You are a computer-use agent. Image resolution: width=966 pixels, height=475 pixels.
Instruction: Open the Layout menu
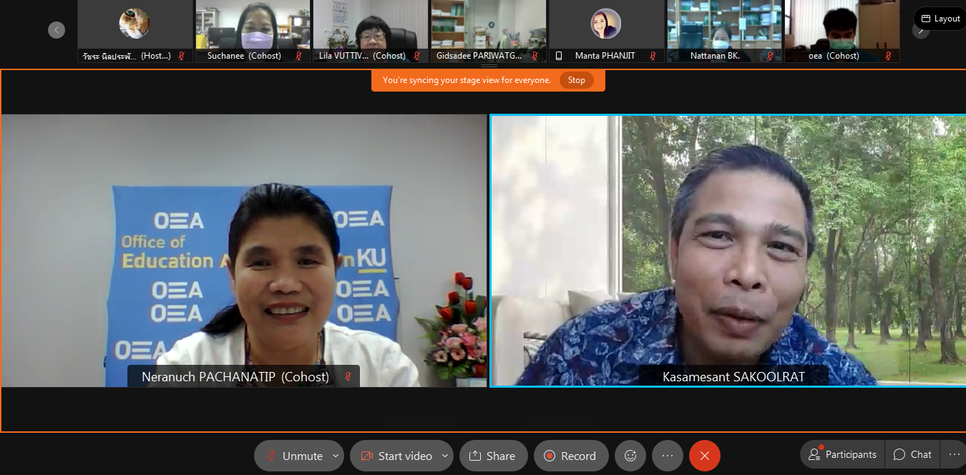940,19
